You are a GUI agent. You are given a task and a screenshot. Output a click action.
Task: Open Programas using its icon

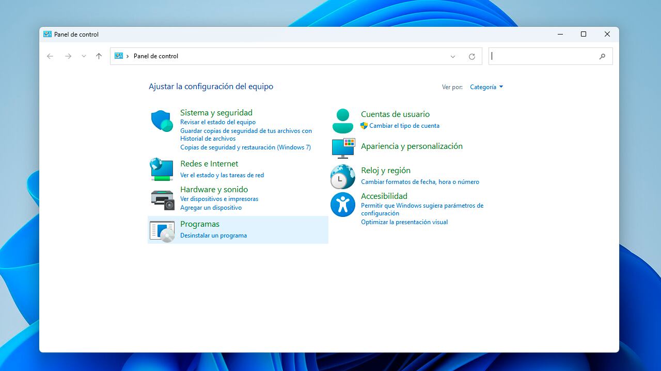click(x=161, y=231)
